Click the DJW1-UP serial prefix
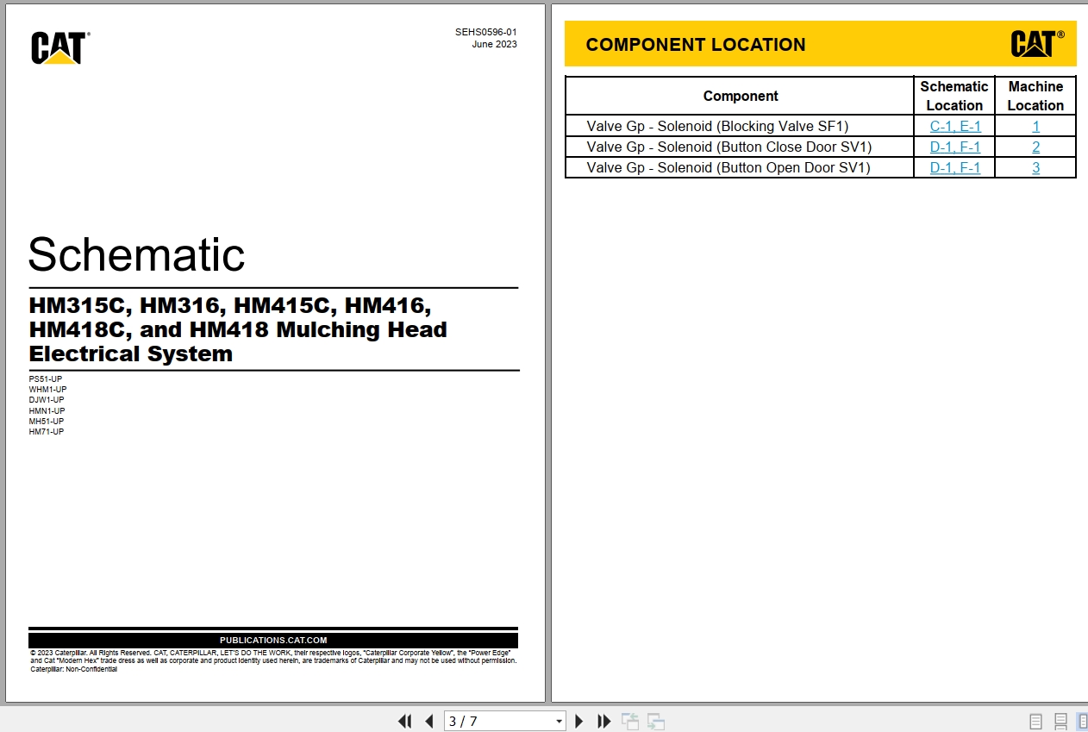Screen dimensions: 1088x732 [47, 399]
